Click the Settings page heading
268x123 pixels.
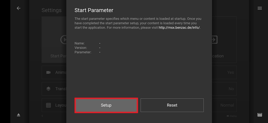point(51,10)
